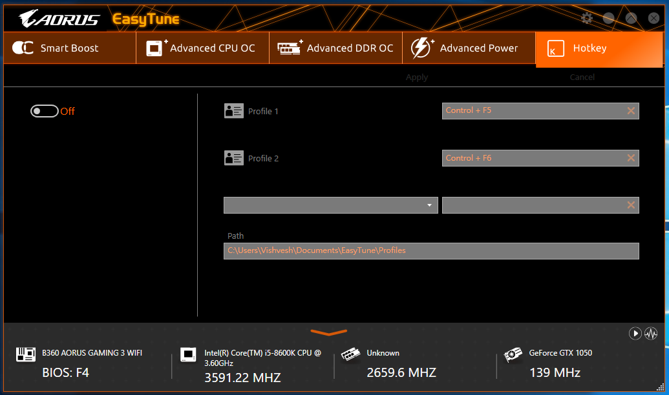Open the profile selection dropdown

point(331,205)
